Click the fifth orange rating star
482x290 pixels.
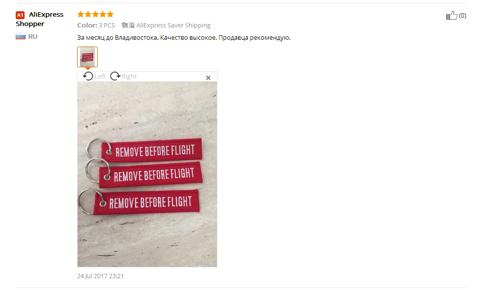[110, 14]
